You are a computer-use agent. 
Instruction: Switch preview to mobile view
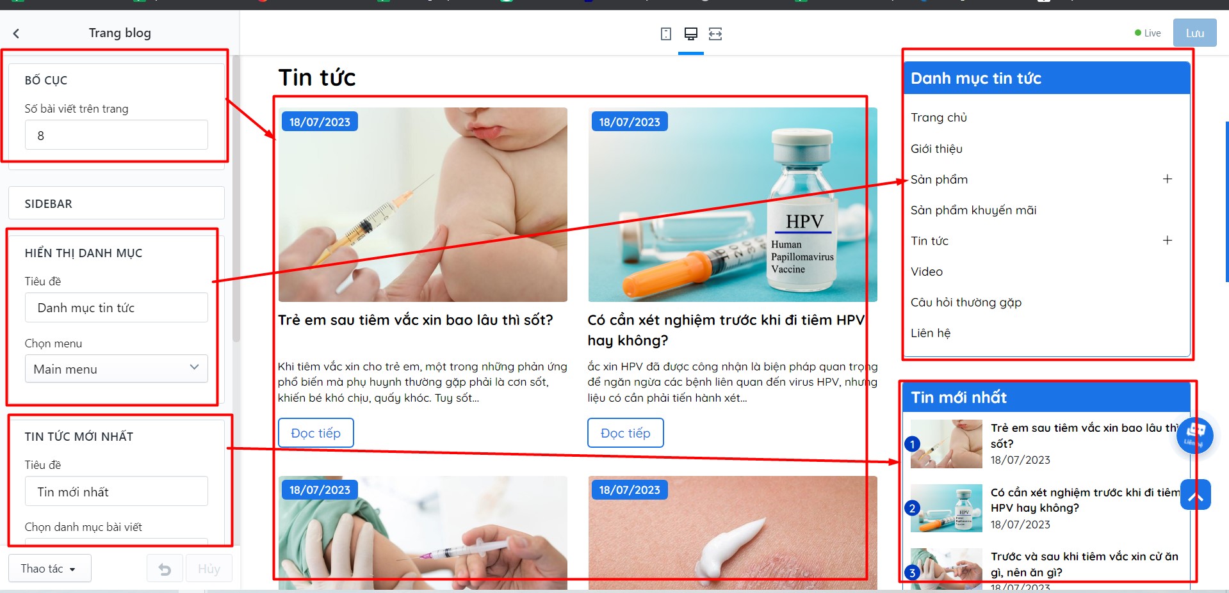coord(666,34)
